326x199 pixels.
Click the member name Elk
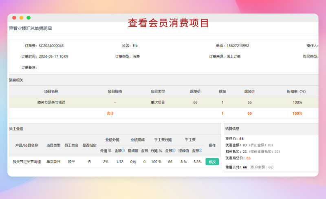[x=135, y=46]
